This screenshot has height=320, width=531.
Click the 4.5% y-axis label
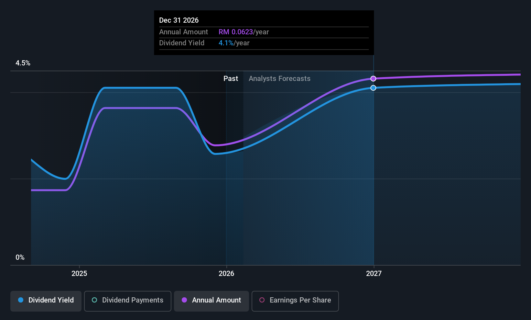(23, 63)
